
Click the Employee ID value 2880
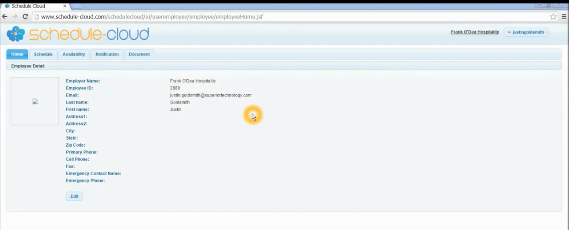click(175, 88)
